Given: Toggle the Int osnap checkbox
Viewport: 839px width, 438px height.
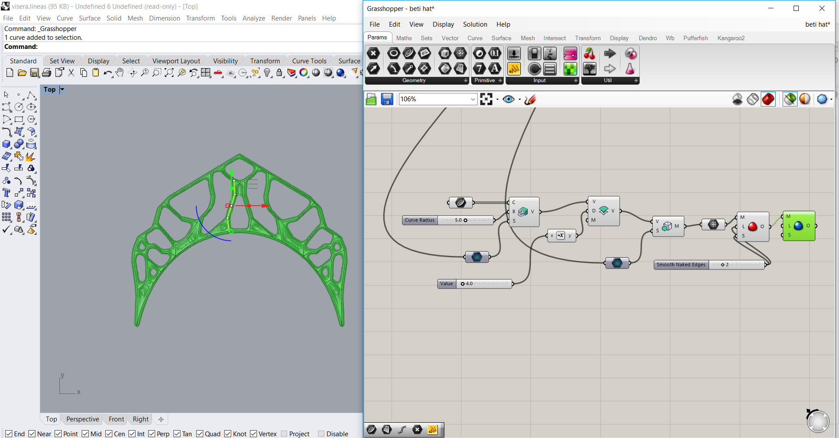Looking at the screenshot, I should click(x=132, y=434).
